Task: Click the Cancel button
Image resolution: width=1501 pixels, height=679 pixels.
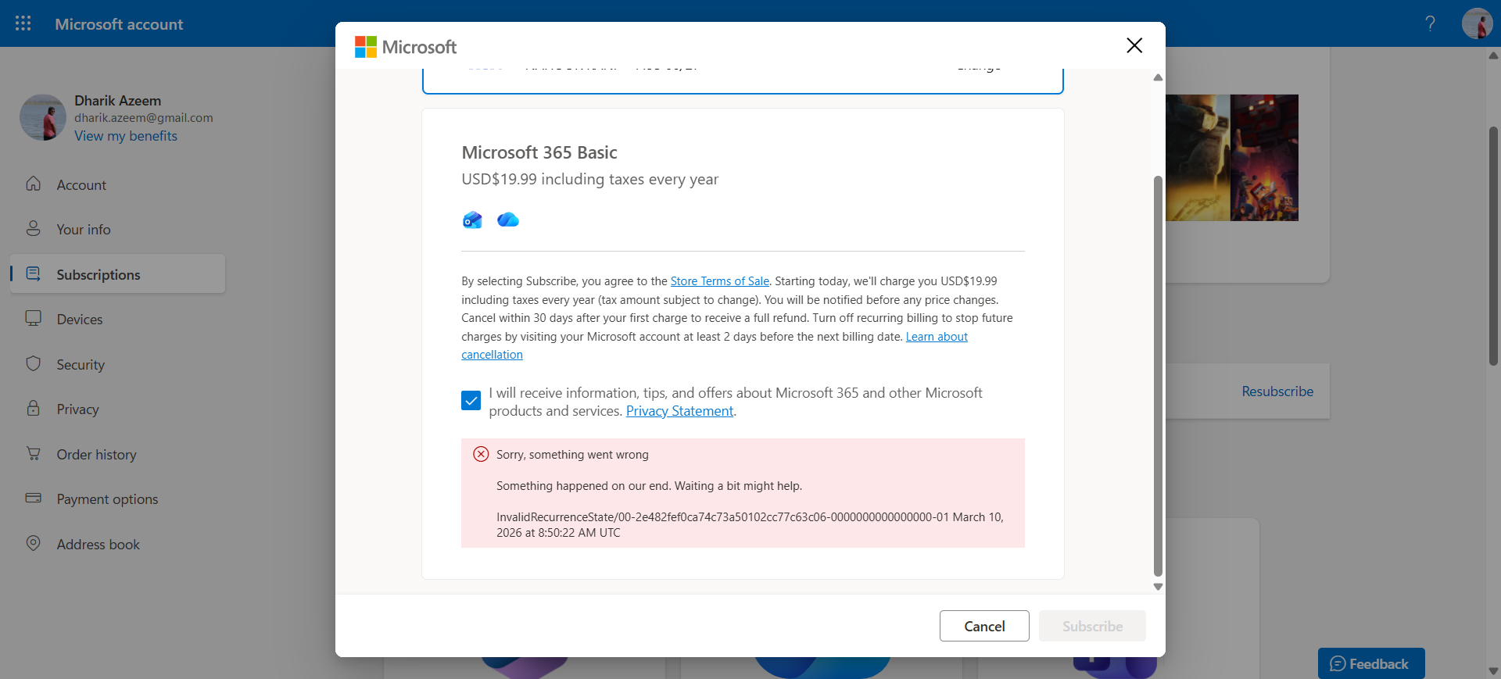Action: tap(984, 626)
